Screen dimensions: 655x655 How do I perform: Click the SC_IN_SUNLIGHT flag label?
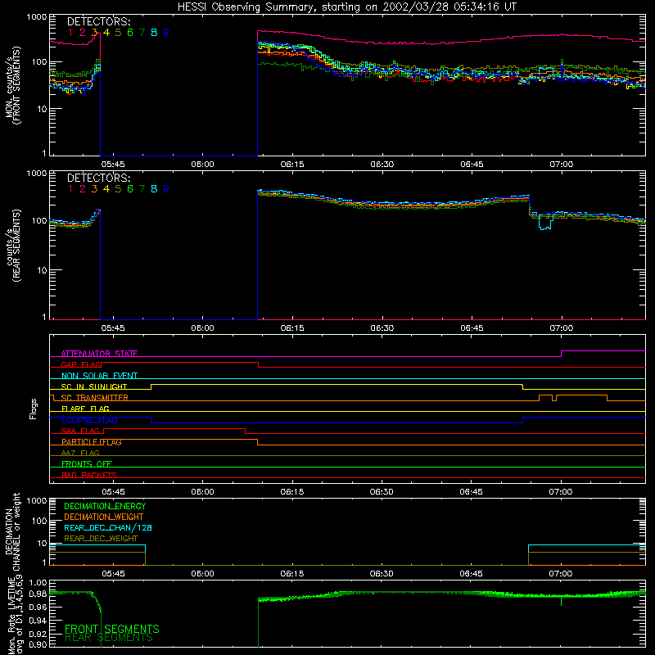tap(94, 386)
